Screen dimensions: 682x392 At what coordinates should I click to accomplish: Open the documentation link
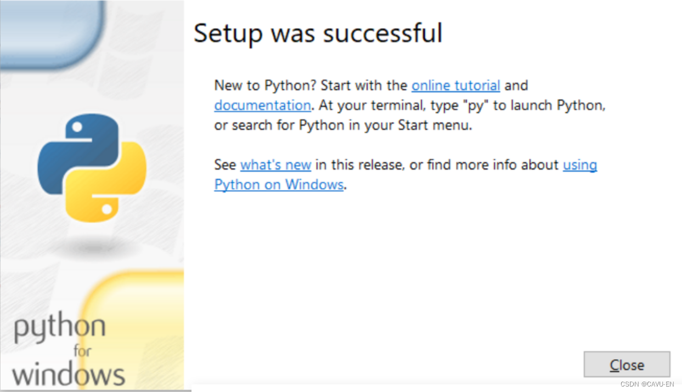tap(262, 105)
